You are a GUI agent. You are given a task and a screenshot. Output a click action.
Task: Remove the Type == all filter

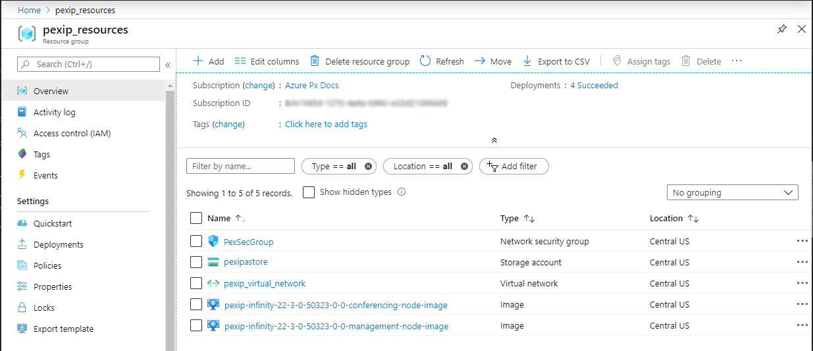coord(369,167)
